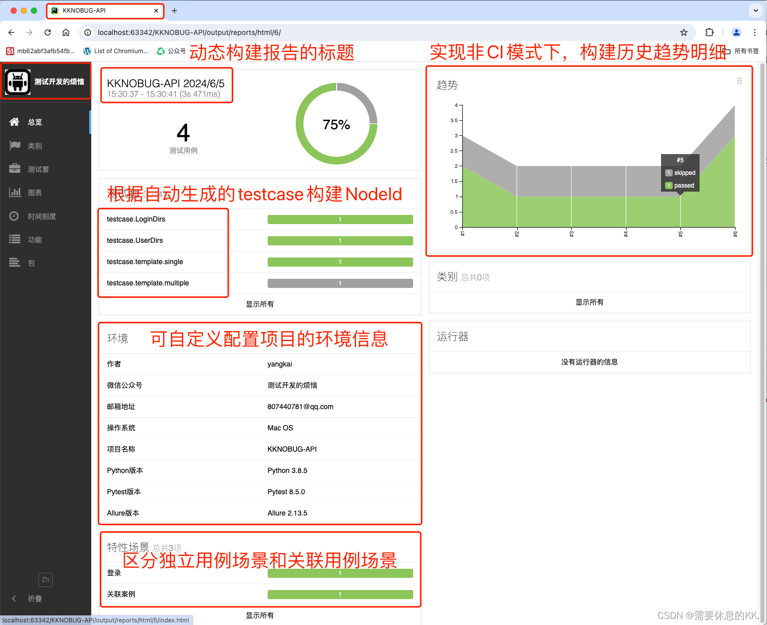This screenshot has width=767, height=625.
Task: Click the gray bar for testcase.template.multiple
Action: pyautogui.click(x=340, y=283)
